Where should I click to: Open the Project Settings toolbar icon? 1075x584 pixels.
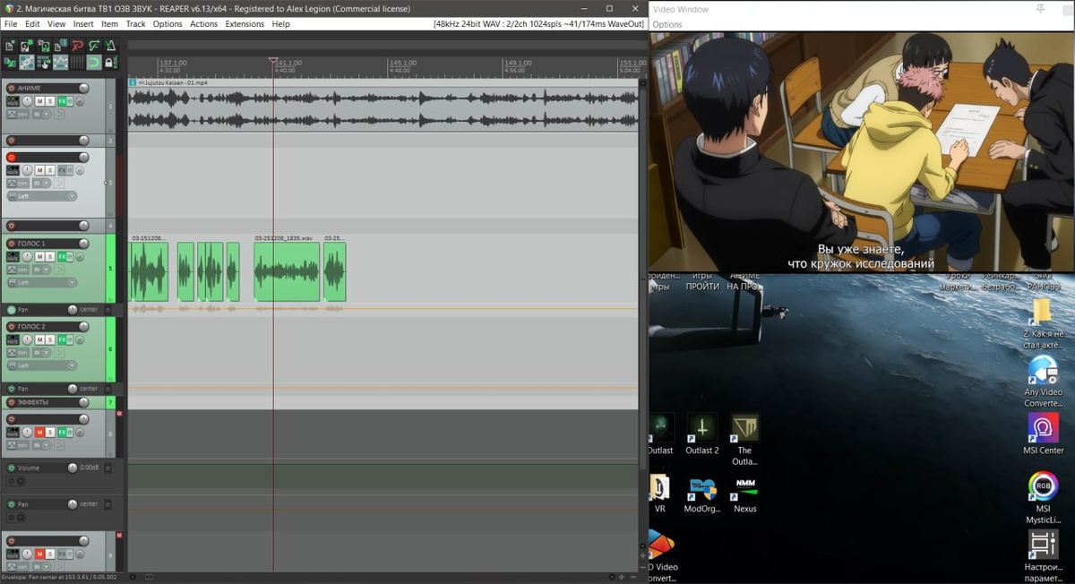tap(60, 46)
